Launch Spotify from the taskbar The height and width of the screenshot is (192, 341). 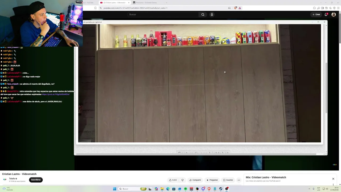point(185,189)
